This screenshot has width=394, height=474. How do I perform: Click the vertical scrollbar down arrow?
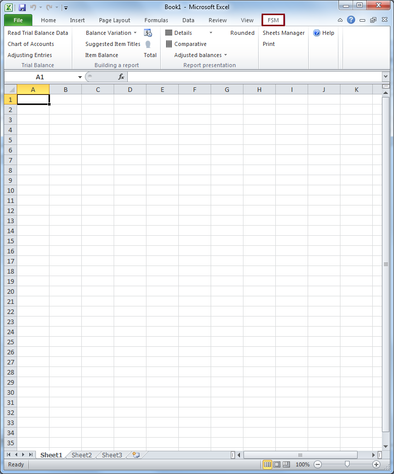385,447
